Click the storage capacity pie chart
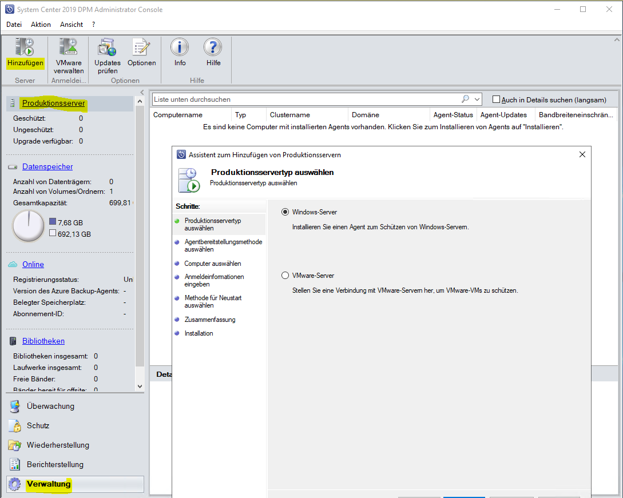The height and width of the screenshot is (498, 623). click(x=29, y=226)
